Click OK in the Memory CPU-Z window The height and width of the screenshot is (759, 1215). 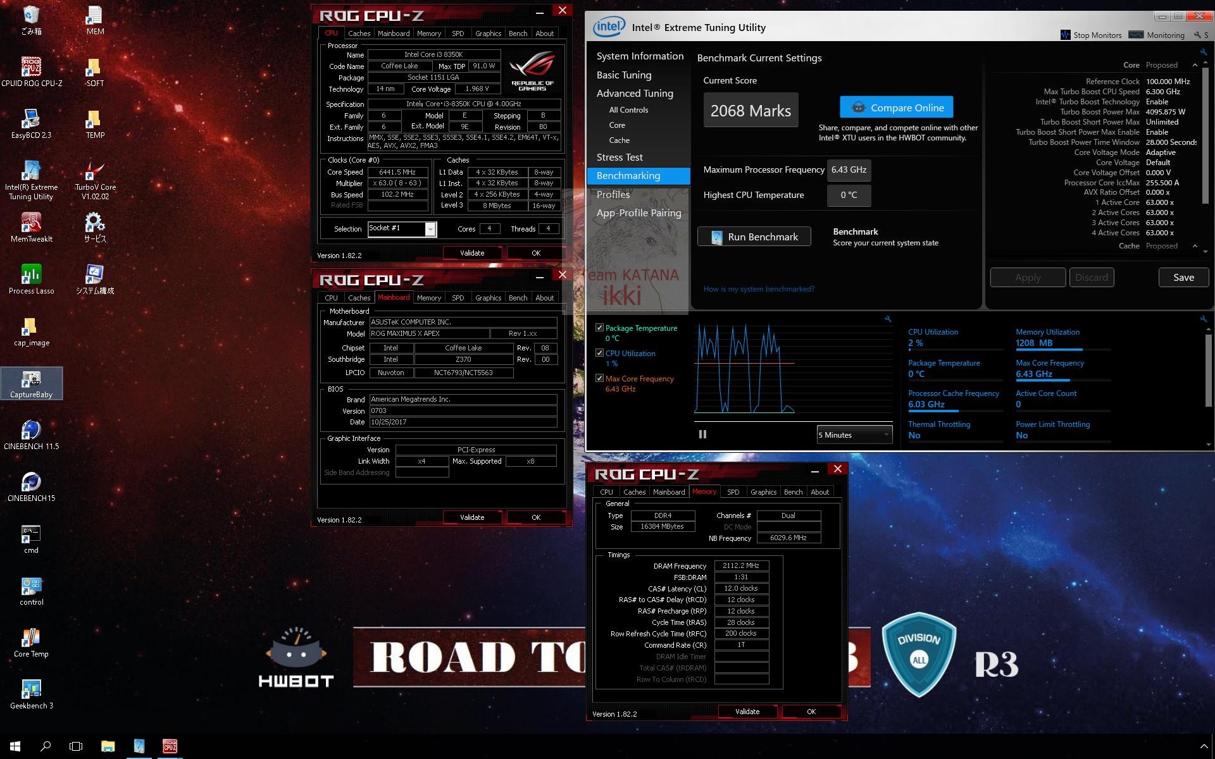click(x=811, y=712)
